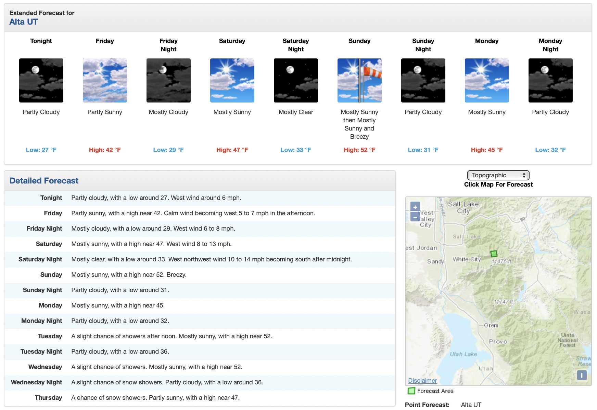Zoom in the map with plus button
This screenshot has width=597, height=410.
pyautogui.click(x=415, y=207)
